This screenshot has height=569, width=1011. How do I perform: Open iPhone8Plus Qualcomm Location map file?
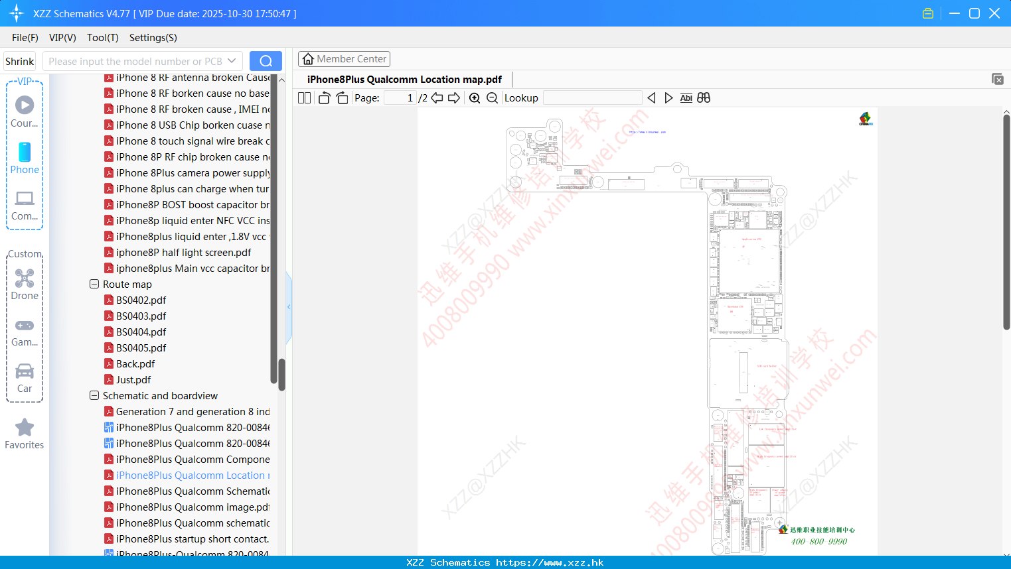(x=187, y=475)
